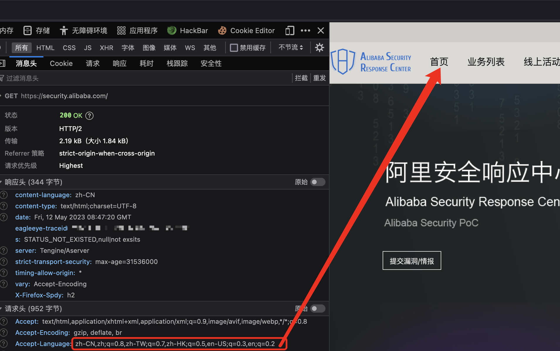This screenshot has width=560, height=351.
Task: Open the Storage panel icon
Action: coord(28,30)
